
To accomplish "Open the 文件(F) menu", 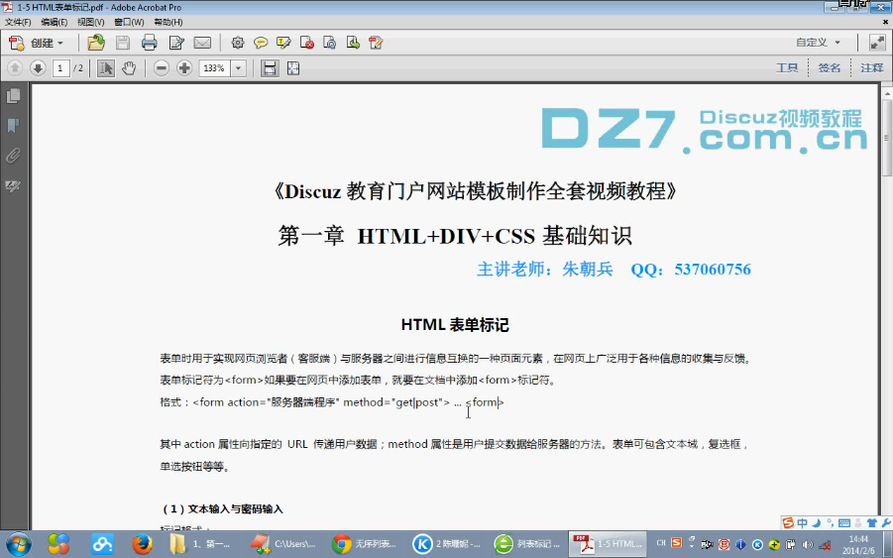I will tap(18, 22).
